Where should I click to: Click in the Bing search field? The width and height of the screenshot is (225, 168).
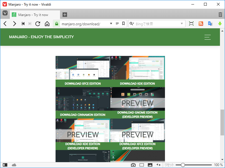coord(157,24)
